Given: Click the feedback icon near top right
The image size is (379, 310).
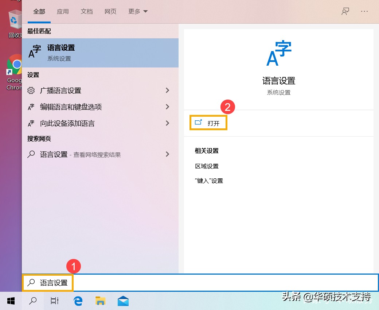Looking at the screenshot, I should [x=345, y=11].
